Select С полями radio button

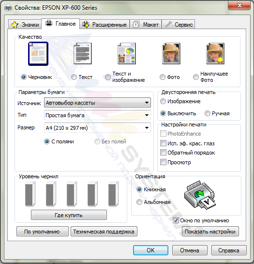click(47, 141)
